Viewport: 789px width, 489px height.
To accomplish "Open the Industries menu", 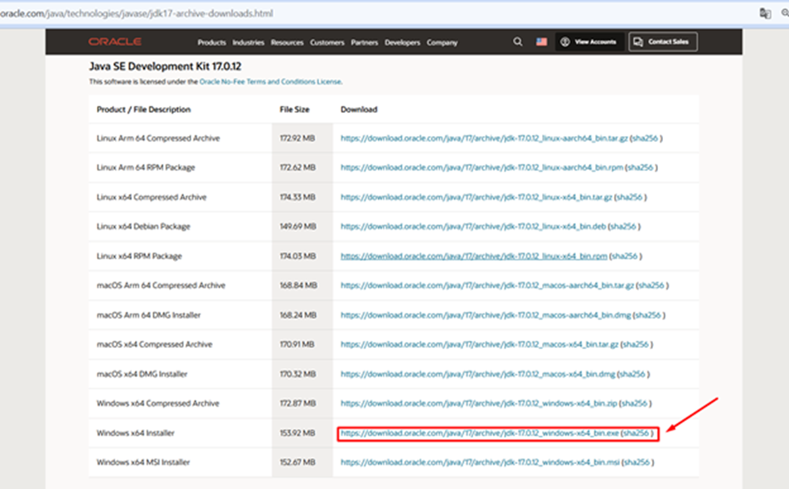I will 249,43.
